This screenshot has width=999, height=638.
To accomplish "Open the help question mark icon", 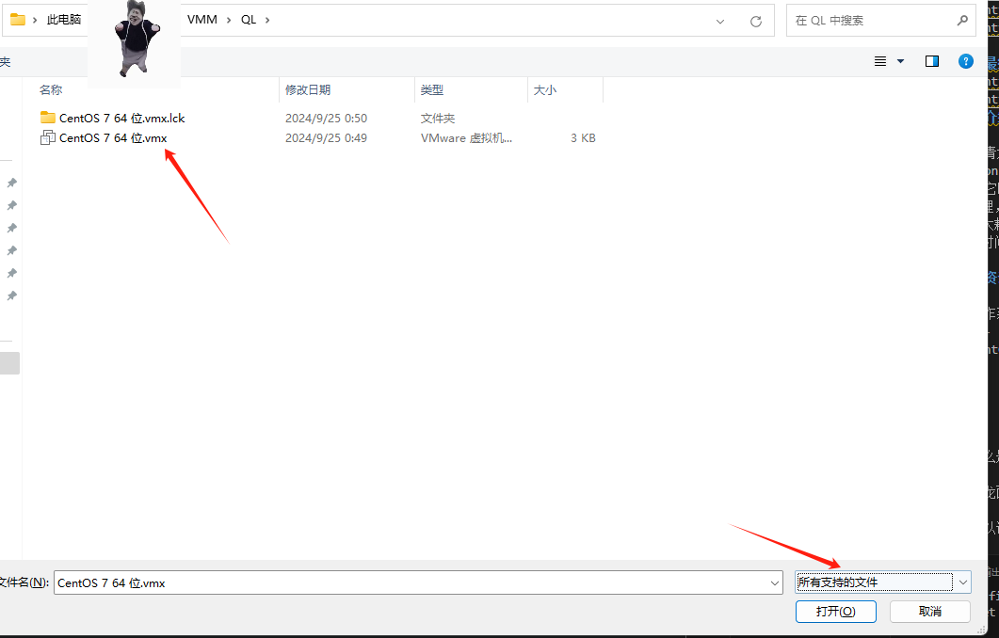I will [x=965, y=61].
